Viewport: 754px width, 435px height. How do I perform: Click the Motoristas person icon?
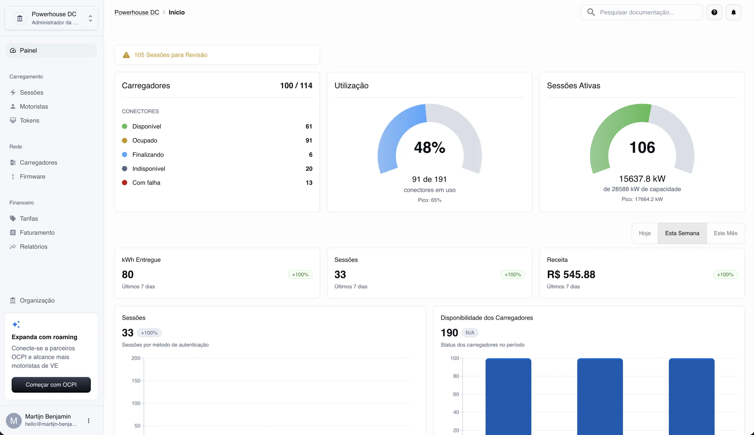[x=13, y=107]
